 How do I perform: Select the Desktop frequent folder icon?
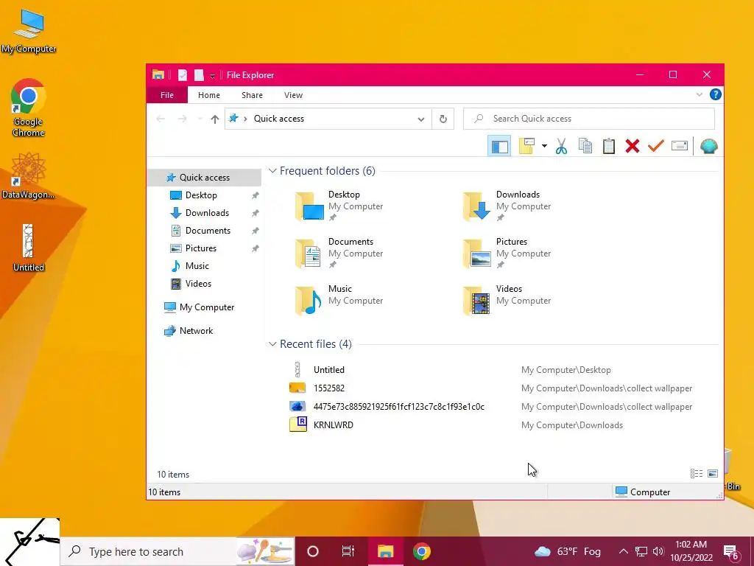click(x=309, y=206)
